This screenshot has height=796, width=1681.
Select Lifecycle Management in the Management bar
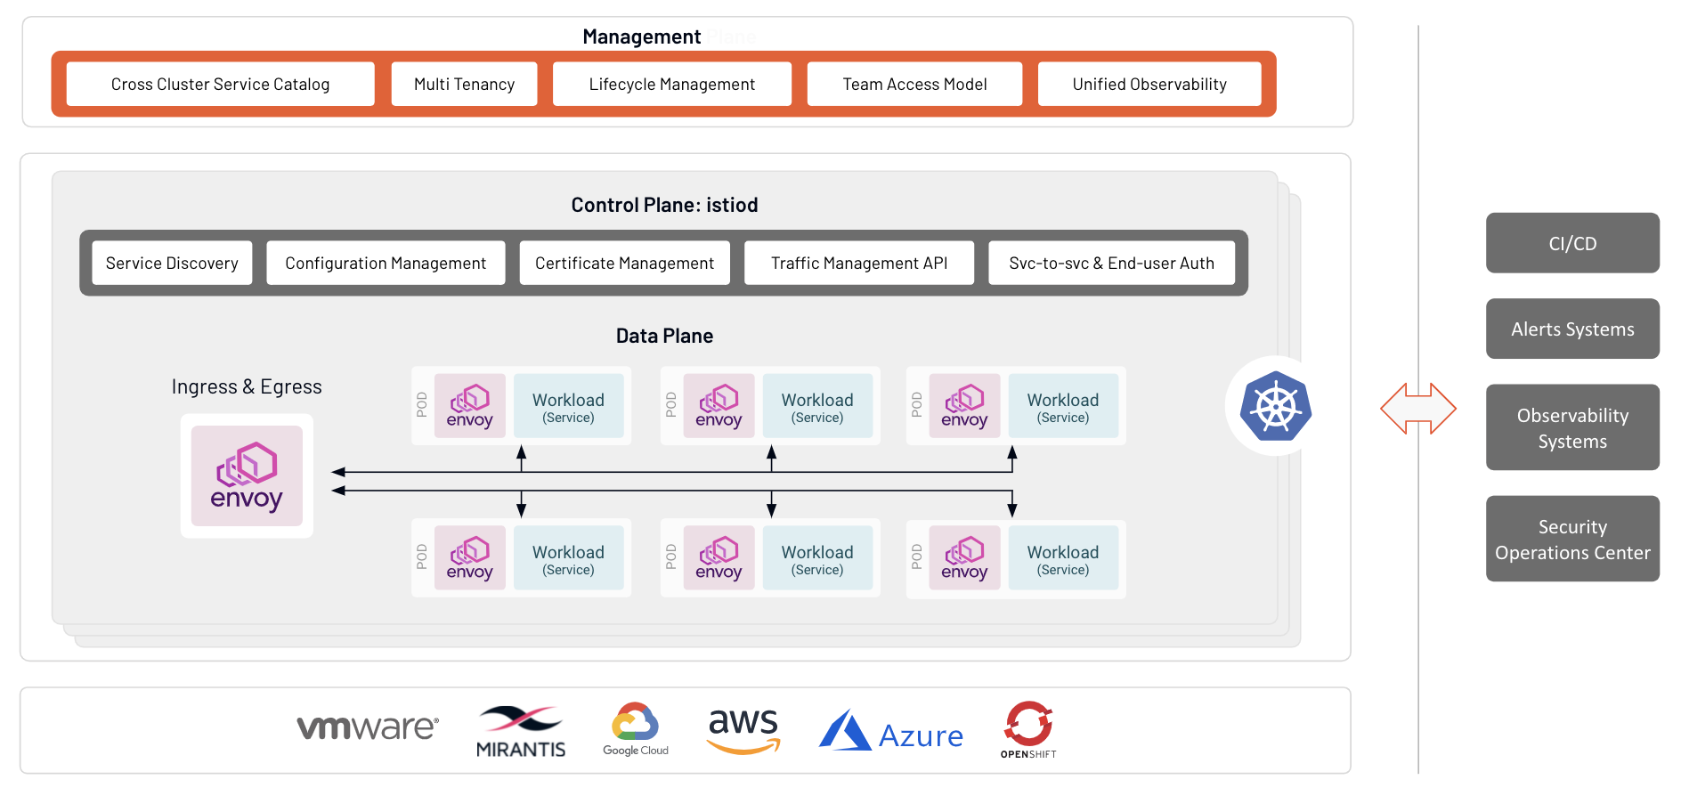point(671,85)
